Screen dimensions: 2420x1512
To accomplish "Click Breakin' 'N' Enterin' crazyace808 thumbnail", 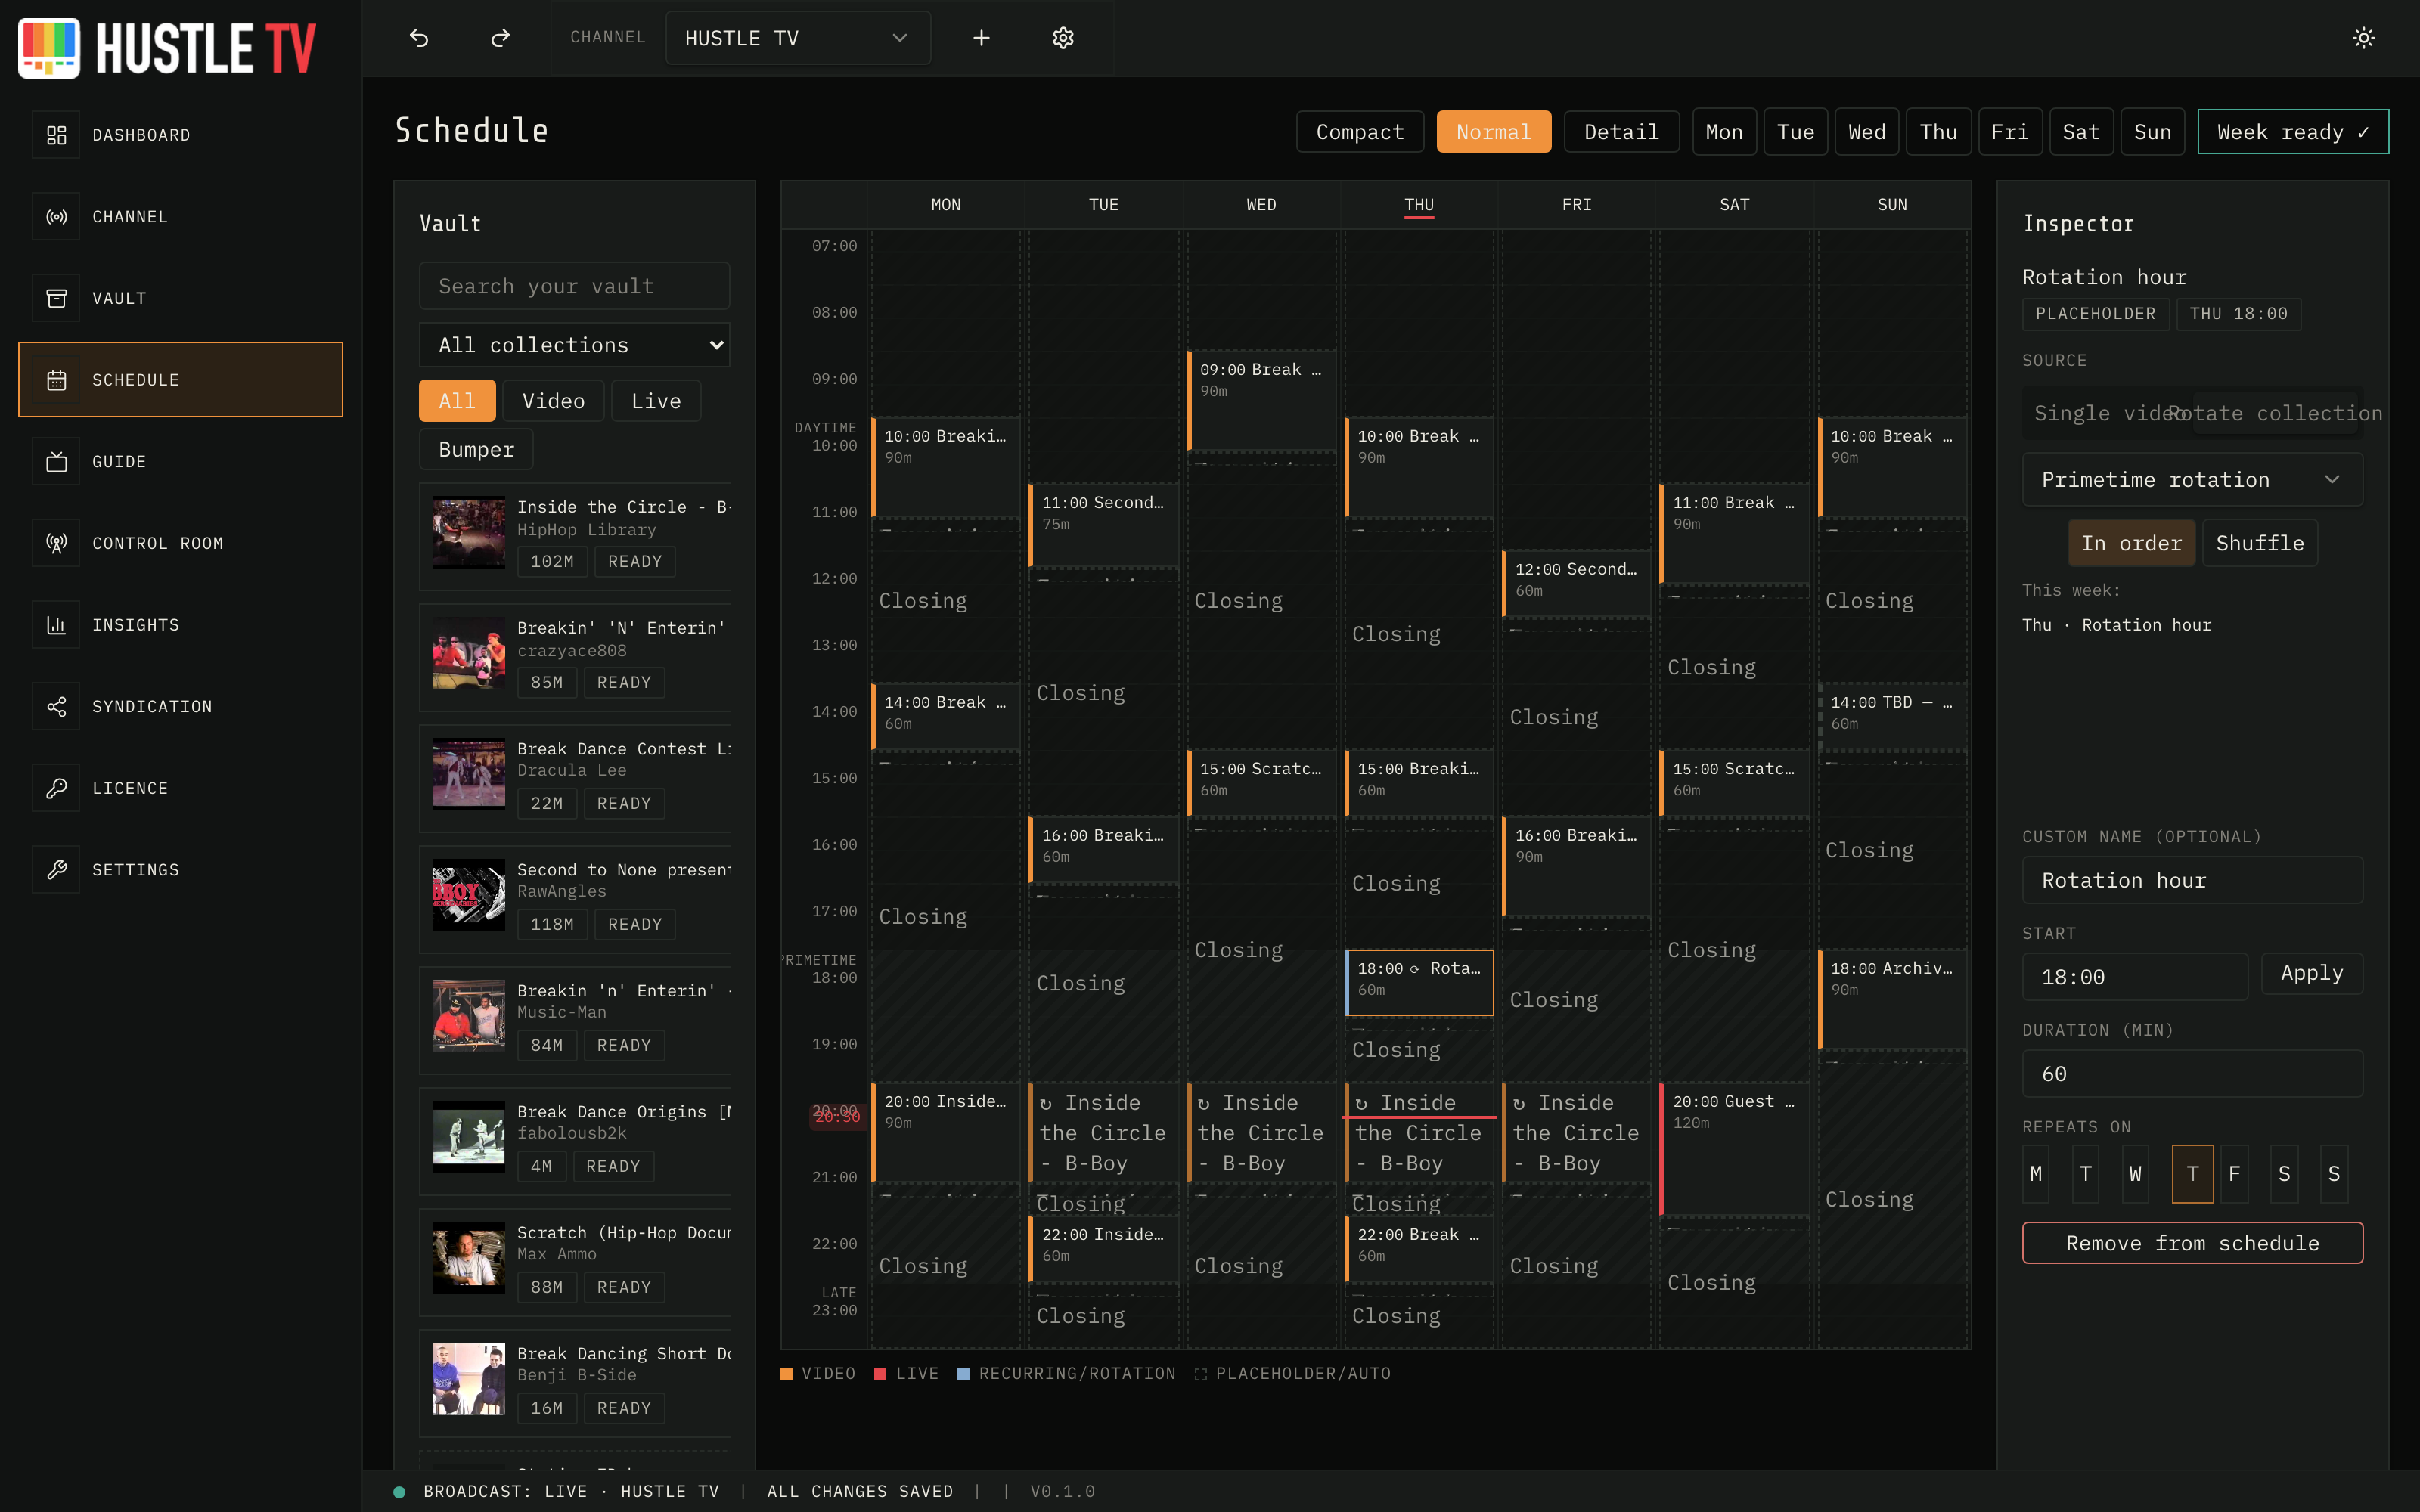I will tap(468, 654).
